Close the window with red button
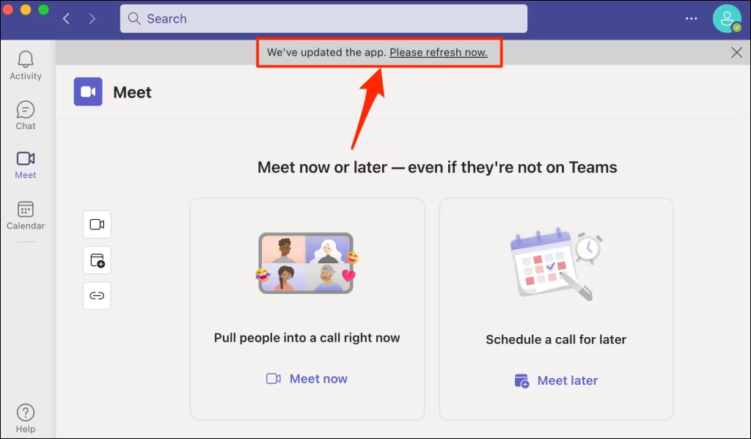751x439 pixels. [x=7, y=10]
